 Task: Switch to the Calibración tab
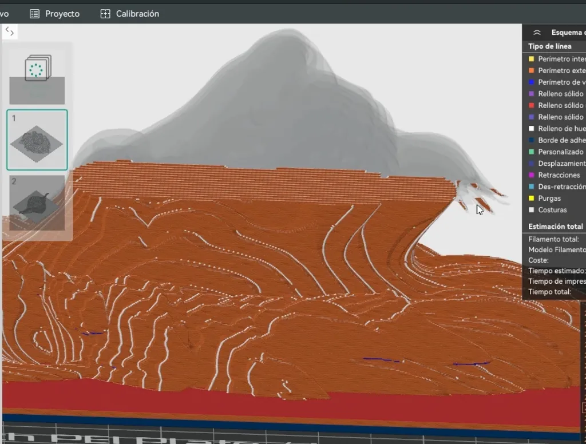point(130,14)
